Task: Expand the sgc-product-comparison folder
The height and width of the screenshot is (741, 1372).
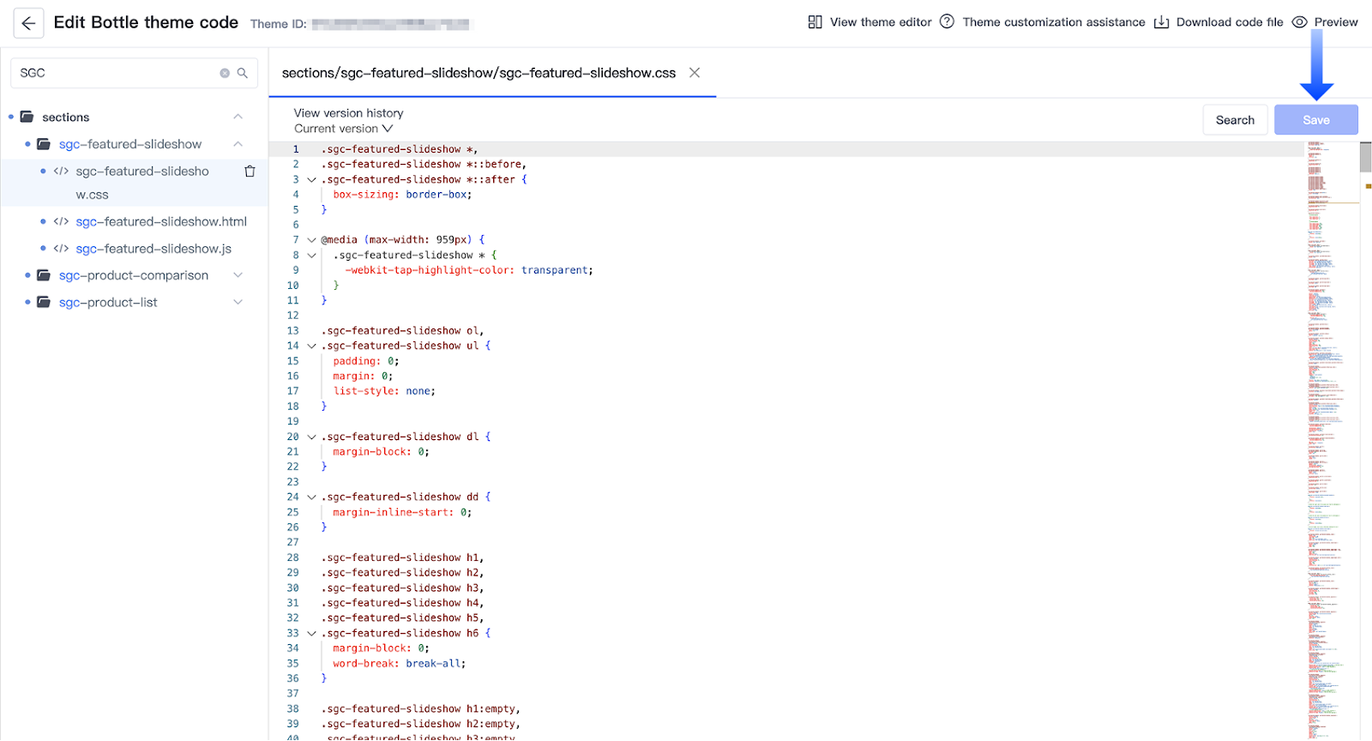Action: pos(238,275)
